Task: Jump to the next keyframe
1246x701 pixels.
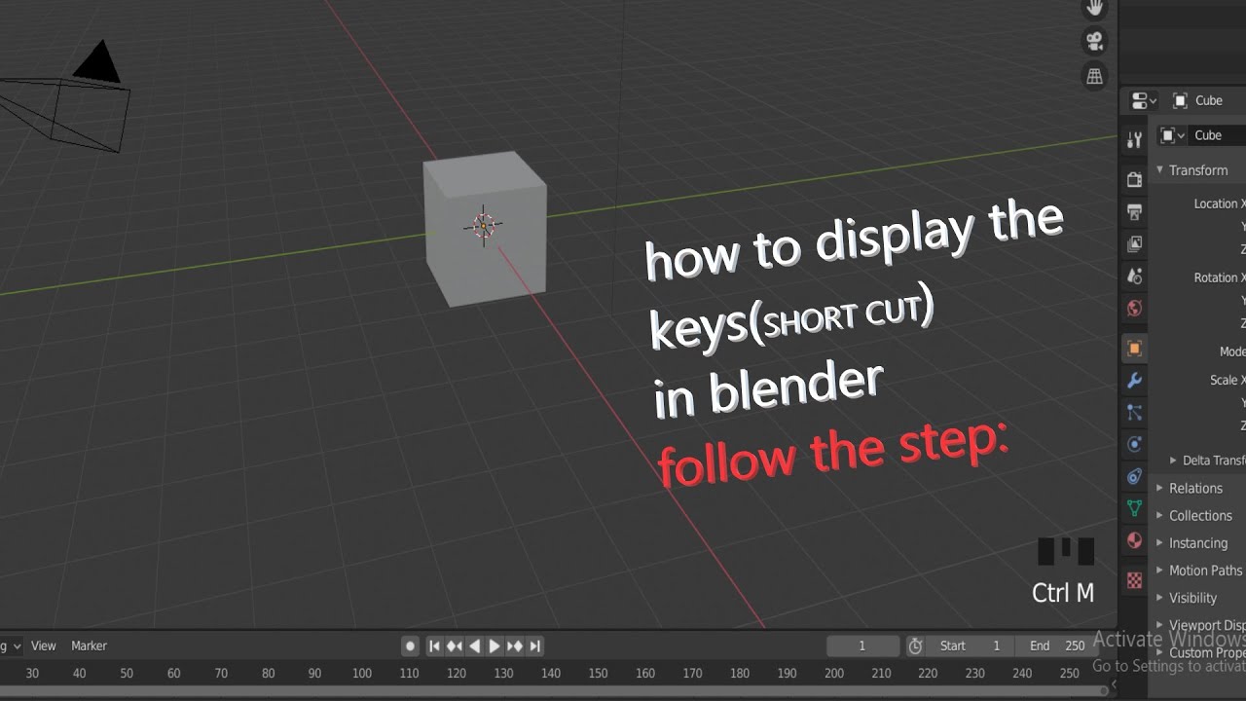Action: pyautogui.click(x=514, y=646)
